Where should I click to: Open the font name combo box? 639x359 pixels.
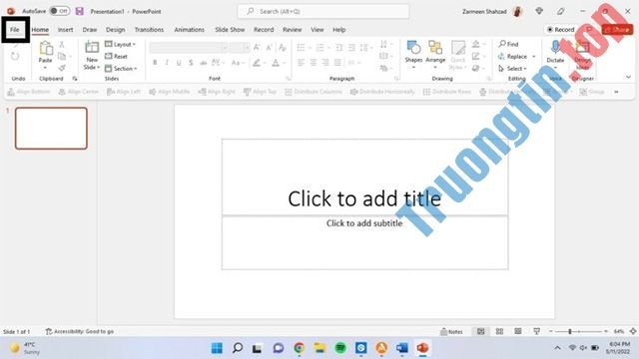(189, 48)
